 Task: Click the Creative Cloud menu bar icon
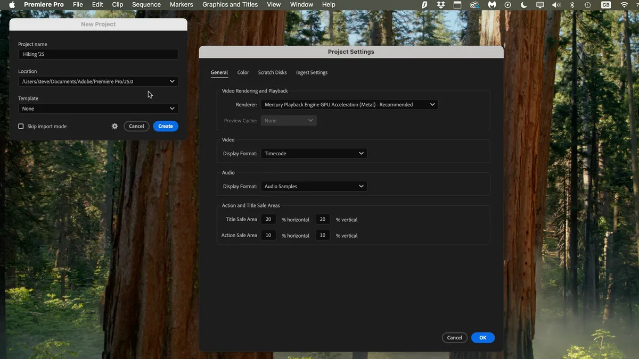tap(474, 5)
